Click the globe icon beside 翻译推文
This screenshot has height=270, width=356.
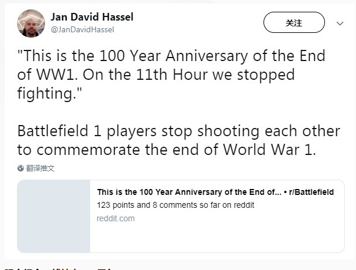pos(20,168)
